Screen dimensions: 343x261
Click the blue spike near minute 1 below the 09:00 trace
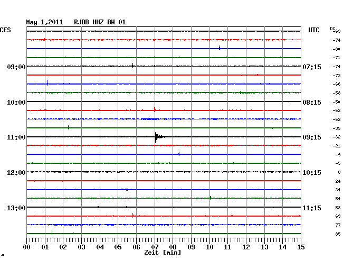[x=47, y=83]
